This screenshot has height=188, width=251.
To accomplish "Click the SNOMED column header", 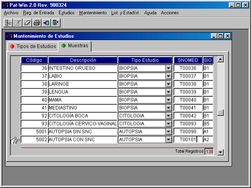I will tap(188, 60).
